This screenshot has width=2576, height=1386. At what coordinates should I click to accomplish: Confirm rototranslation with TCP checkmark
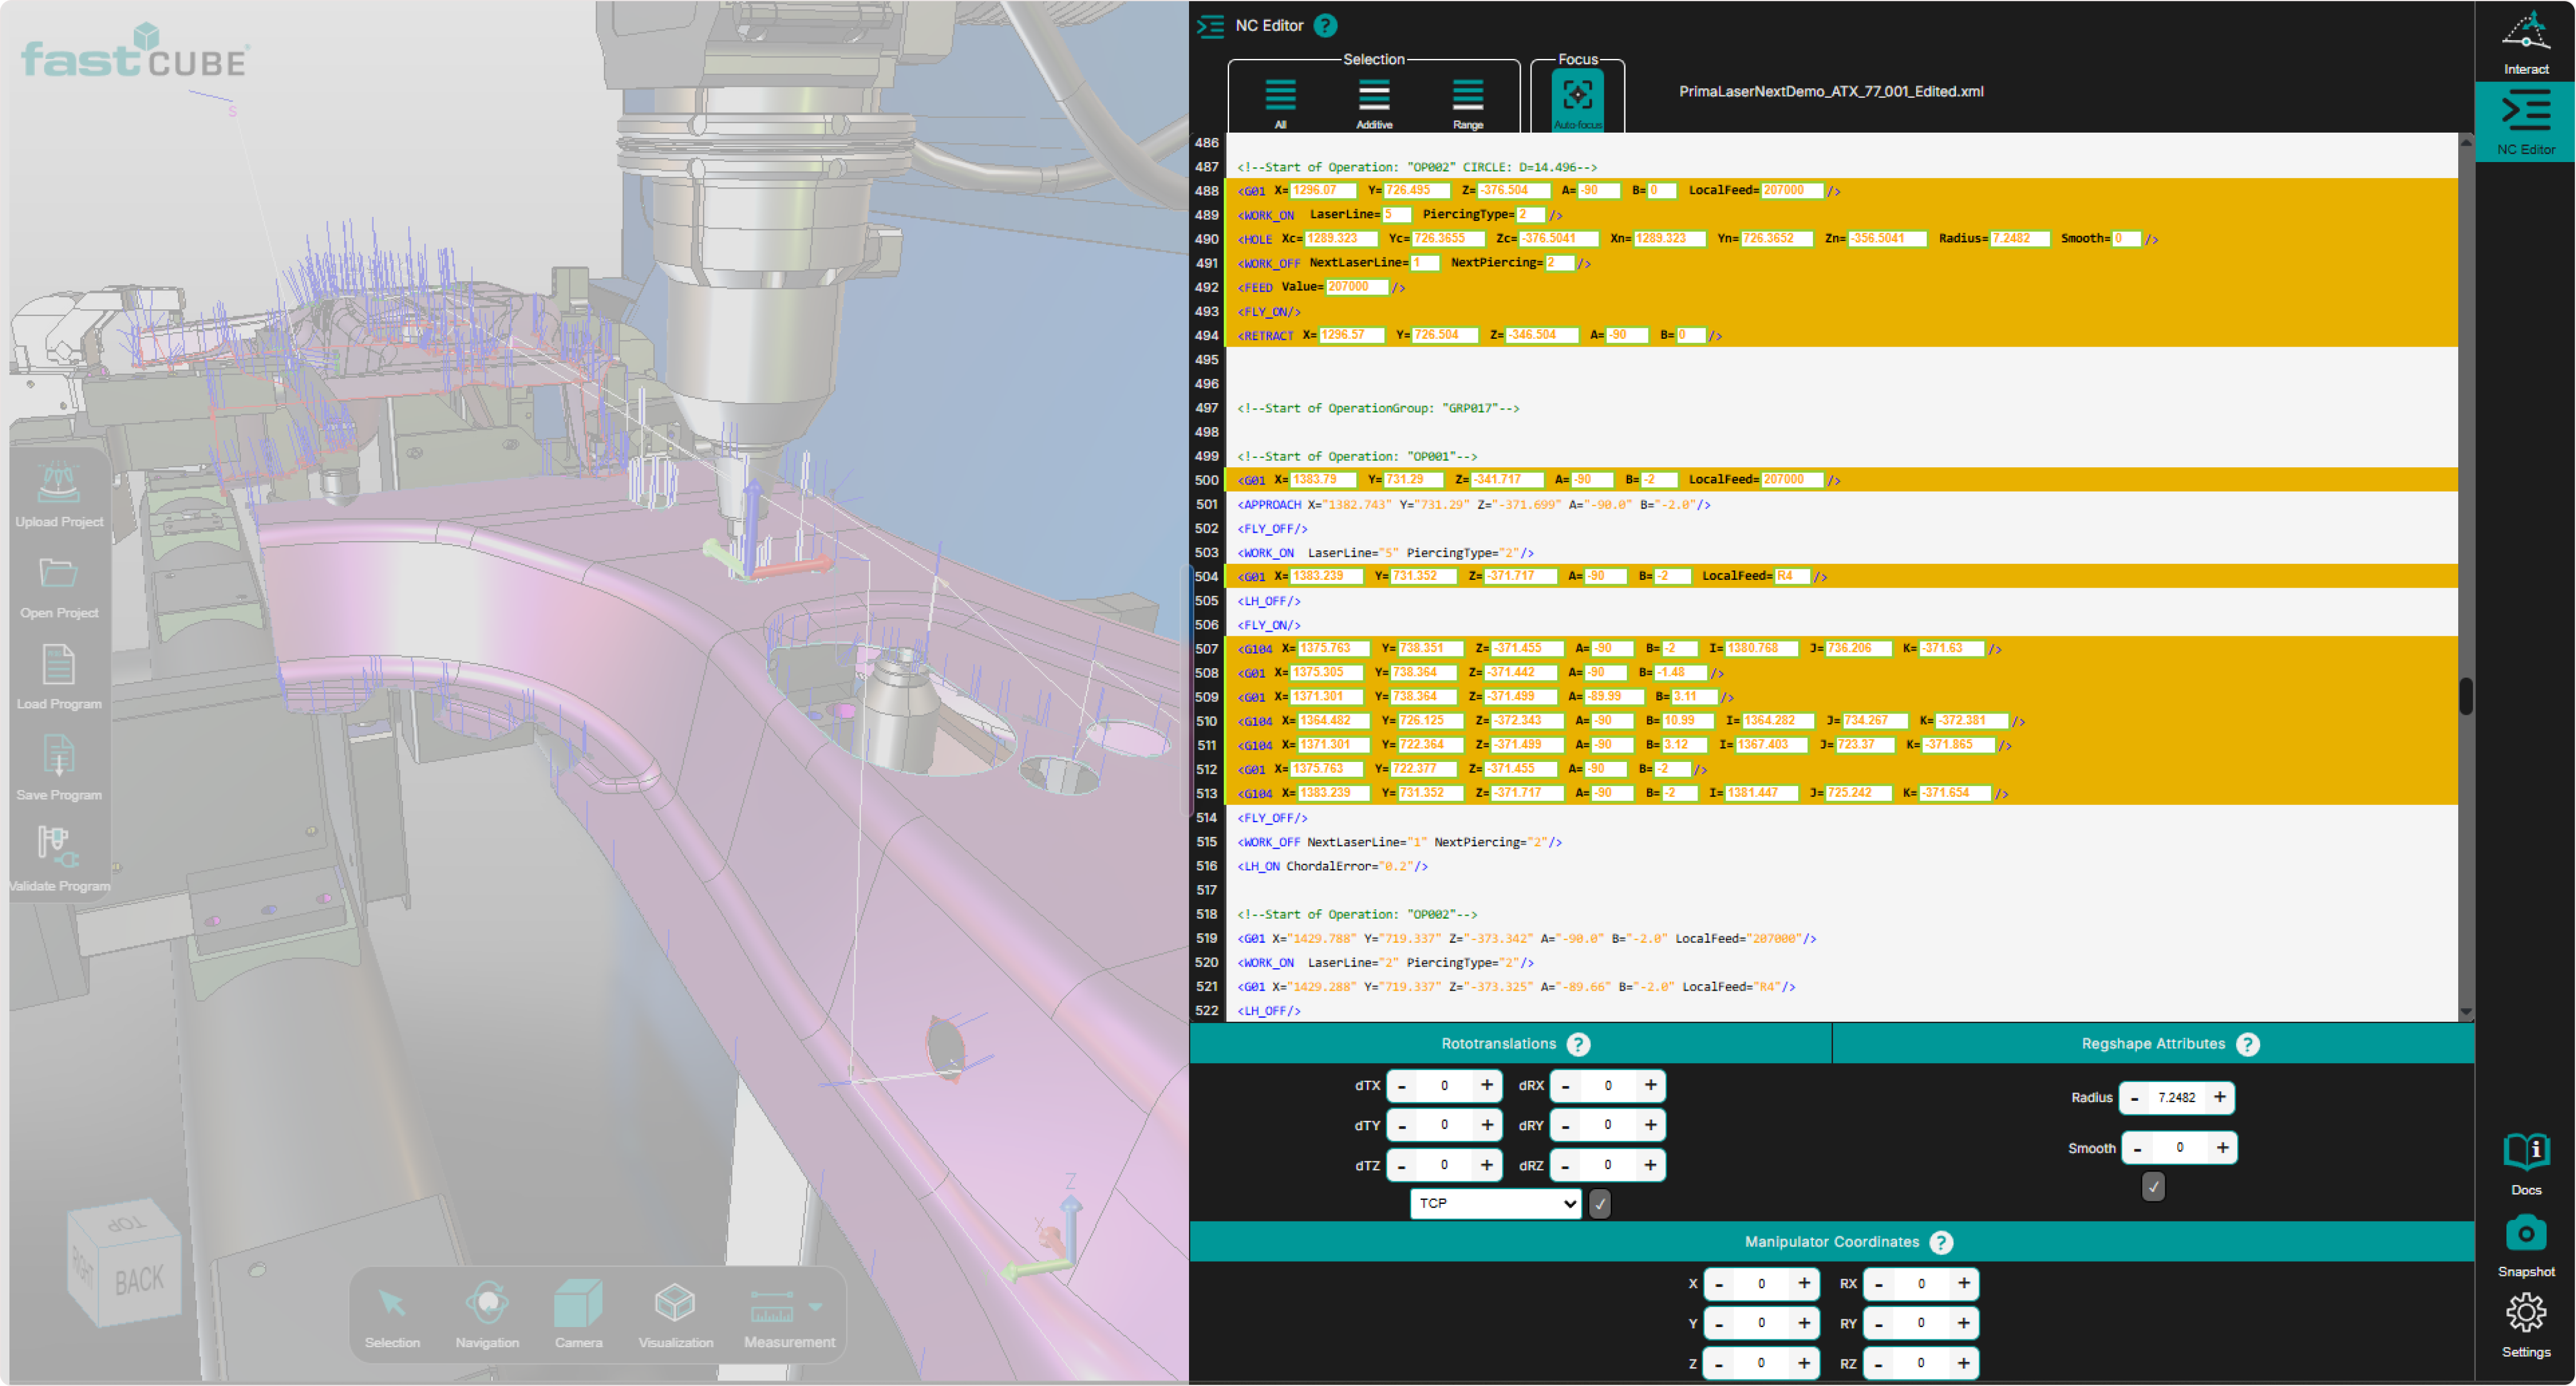pos(1600,1204)
